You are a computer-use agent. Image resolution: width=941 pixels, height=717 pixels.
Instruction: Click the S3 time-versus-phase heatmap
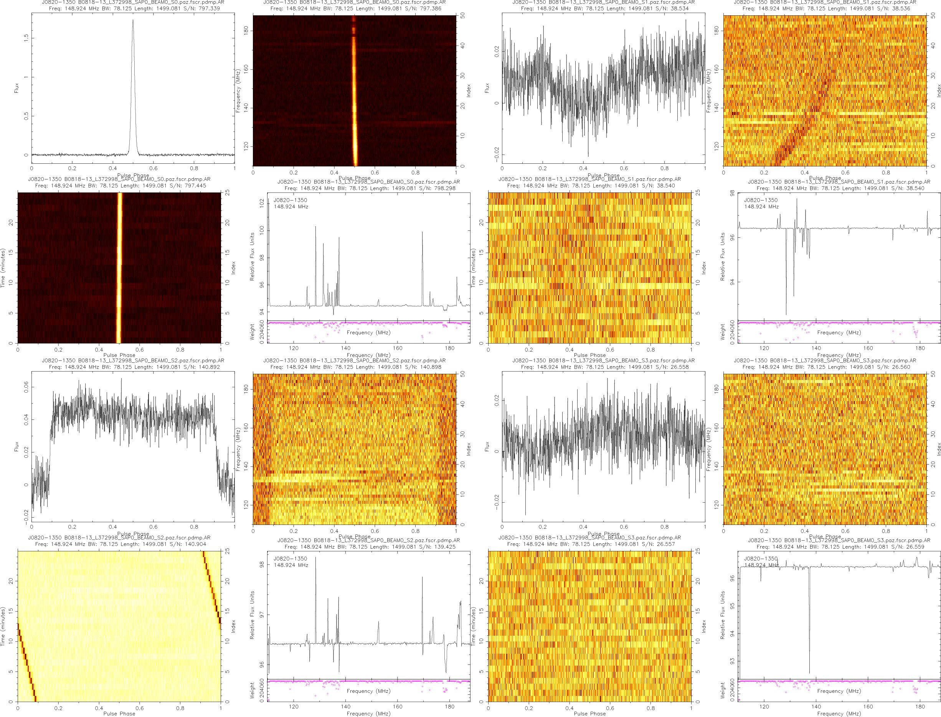pos(589,626)
